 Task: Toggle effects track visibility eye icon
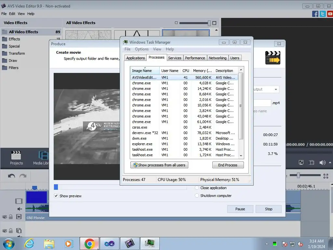pyautogui.click(x=5, y=217)
